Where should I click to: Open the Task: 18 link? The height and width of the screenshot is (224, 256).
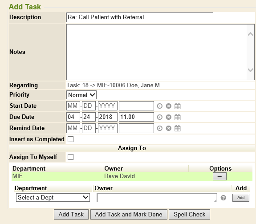(x=77, y=85)
